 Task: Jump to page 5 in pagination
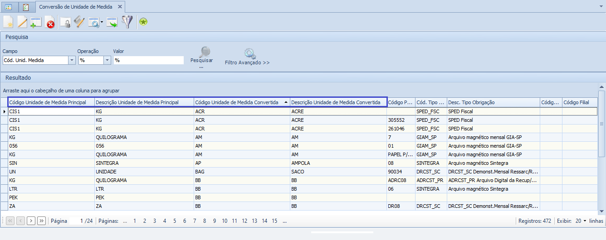point(174,221)
